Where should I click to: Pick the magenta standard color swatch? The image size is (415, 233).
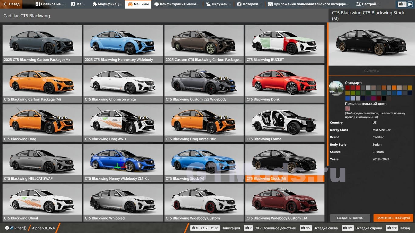[x=373, y=98]
